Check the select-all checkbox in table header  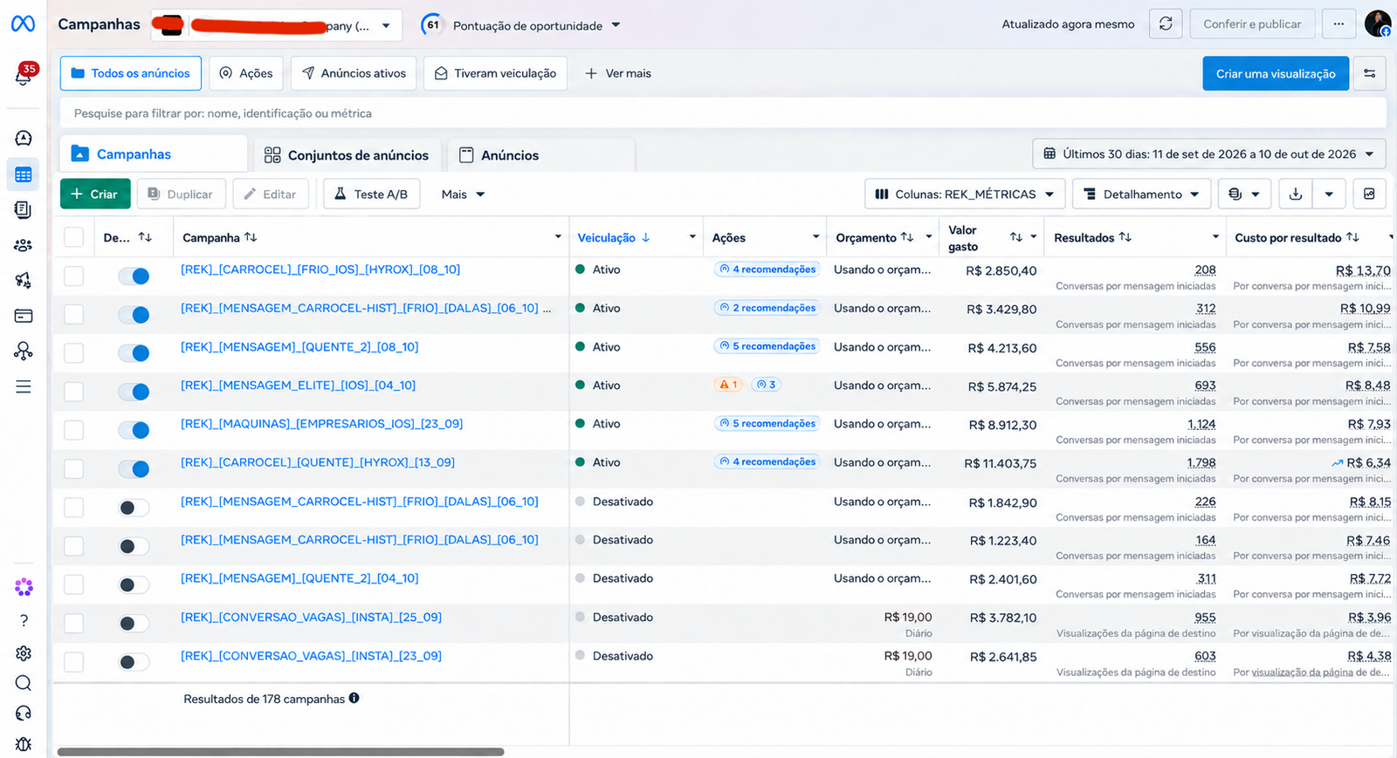pyautogui.click(x=74, y=237)
